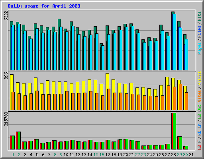
Task: Click the yellow Visits legend label
Action: [200, 79]
